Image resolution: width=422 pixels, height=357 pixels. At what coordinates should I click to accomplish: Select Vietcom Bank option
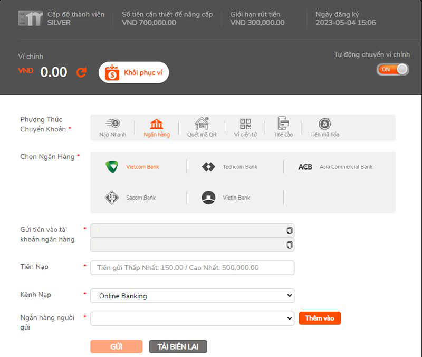pyautogui.click(x=132, y=167)
